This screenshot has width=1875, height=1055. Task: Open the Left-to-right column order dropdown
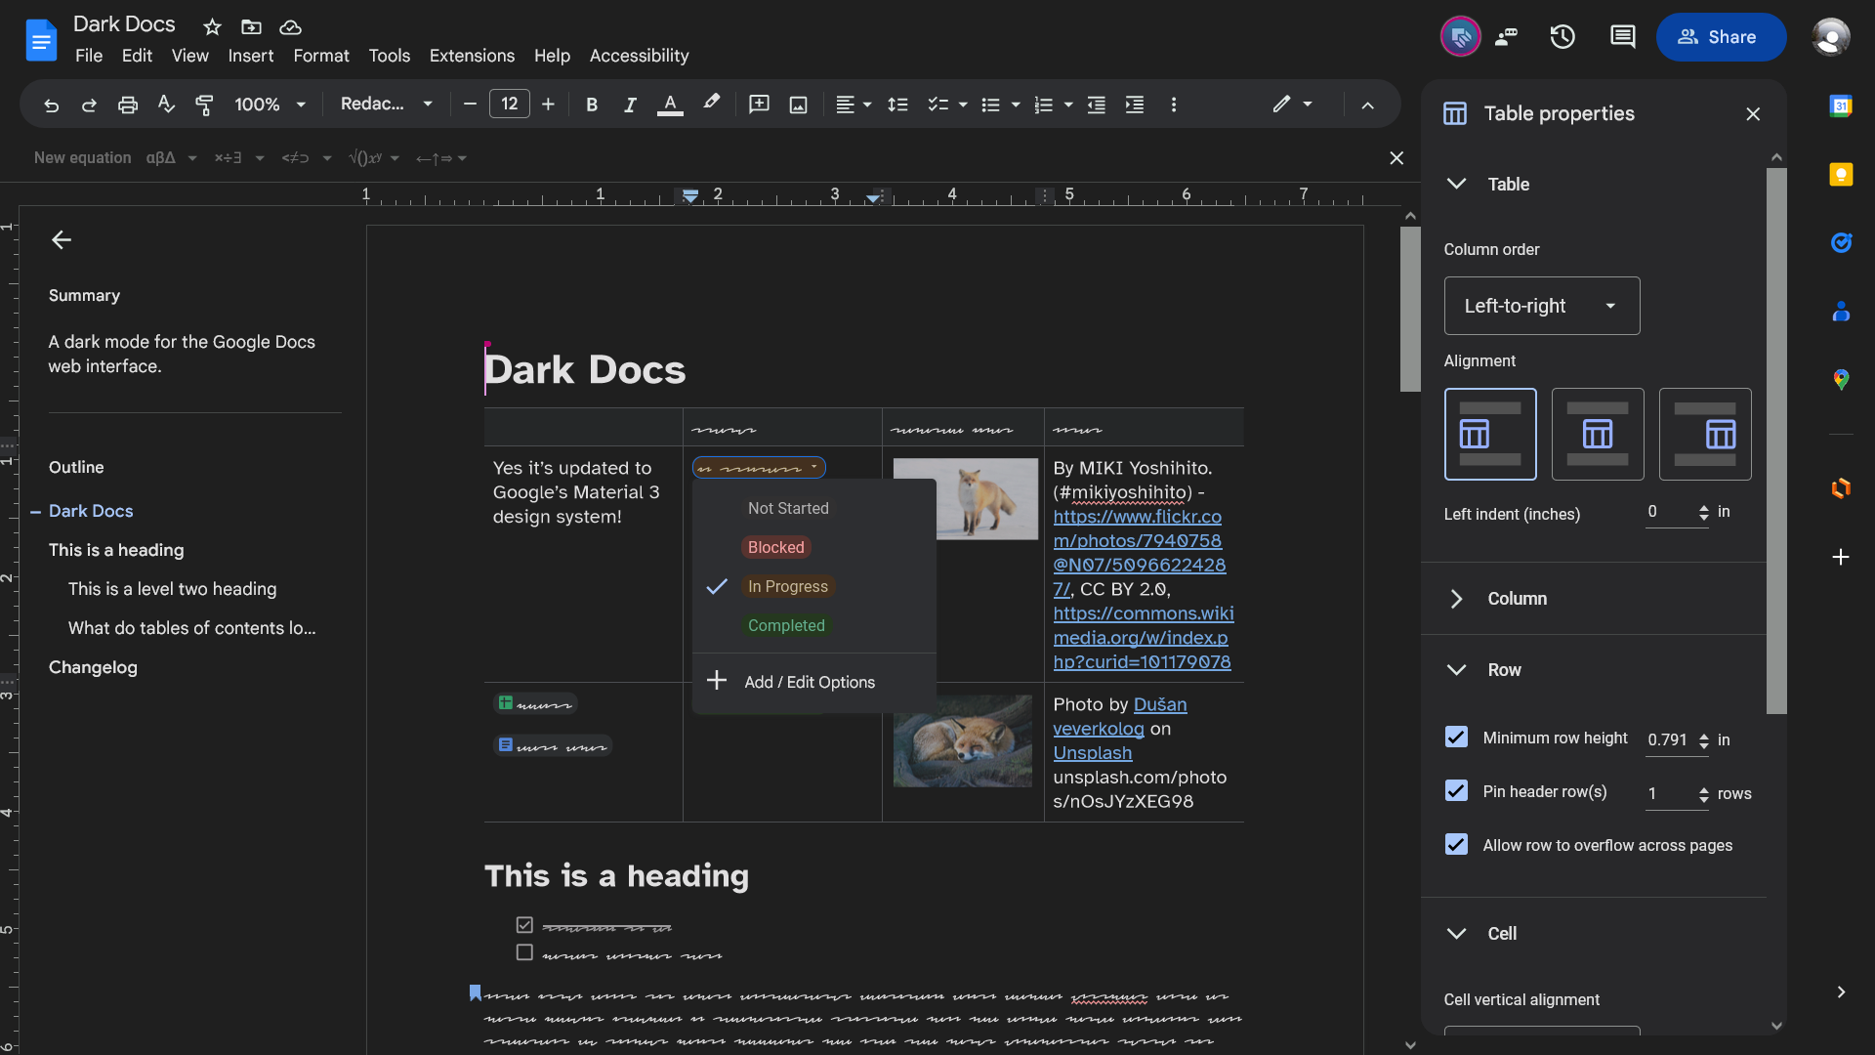point(1541,306)
